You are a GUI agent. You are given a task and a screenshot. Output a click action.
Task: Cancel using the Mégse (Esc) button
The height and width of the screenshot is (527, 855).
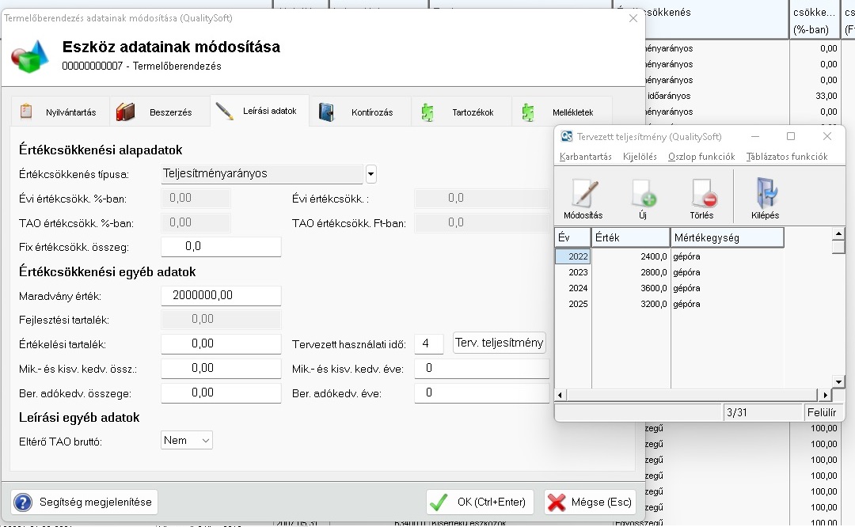(590, 502)
